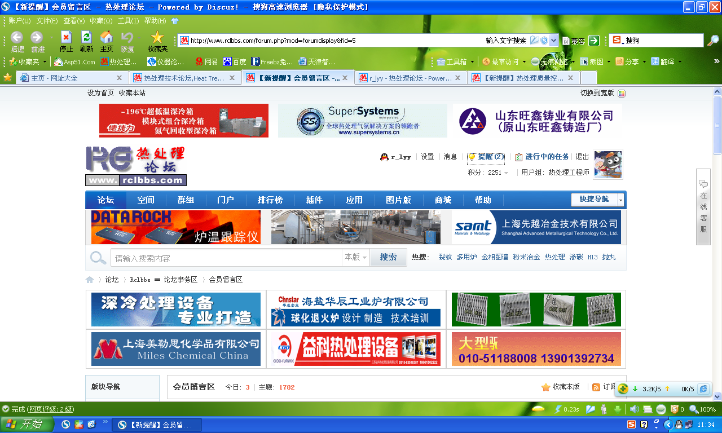Click the download arrow icon in status bar
The height and width of the screenshot is (433, 722).
618,409
